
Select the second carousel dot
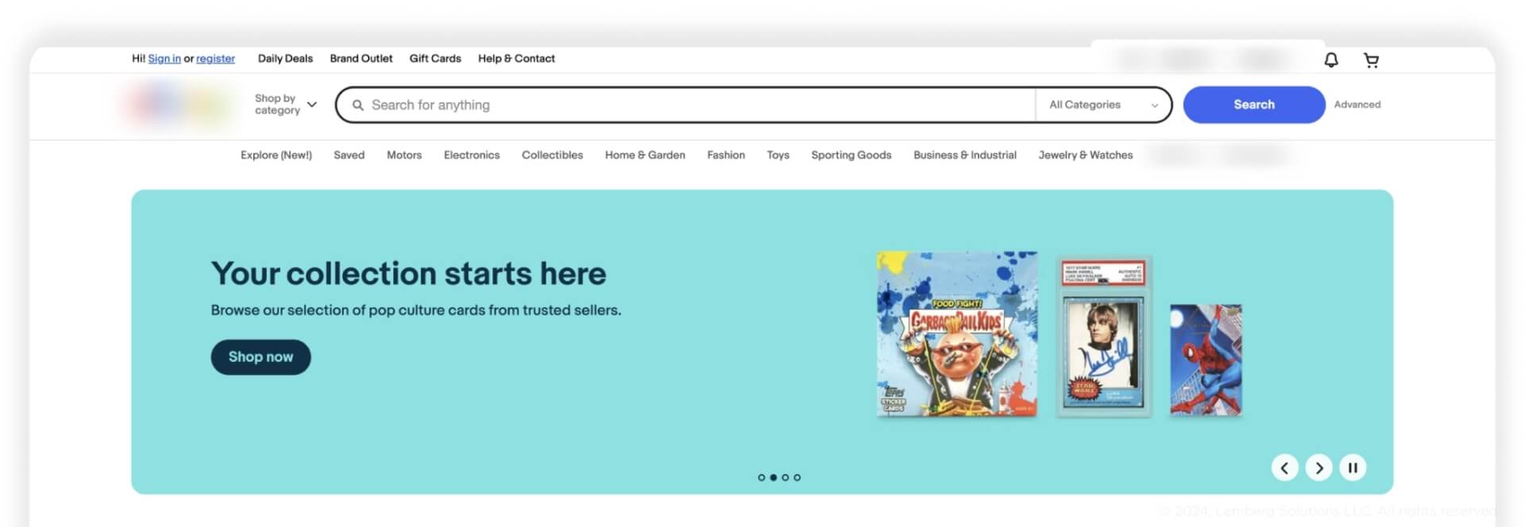tap(774, 478)
